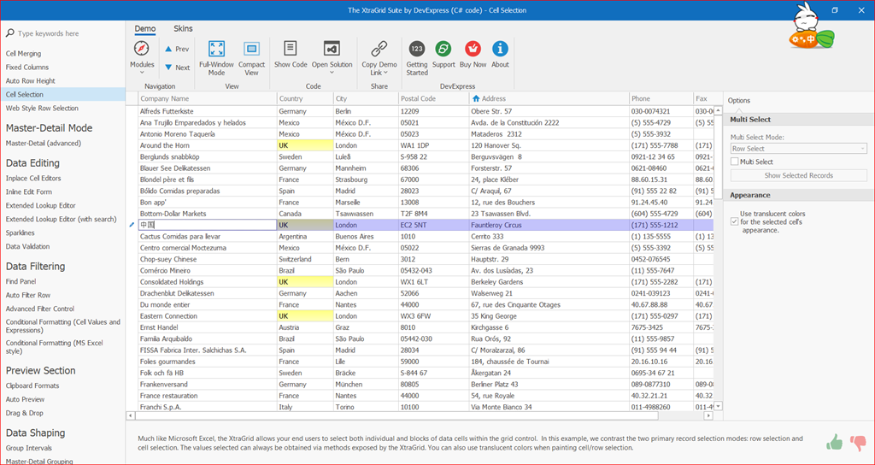The image size is (875, 465).
Task: Click the Address column sort arrow
Action: click(476, 98)
